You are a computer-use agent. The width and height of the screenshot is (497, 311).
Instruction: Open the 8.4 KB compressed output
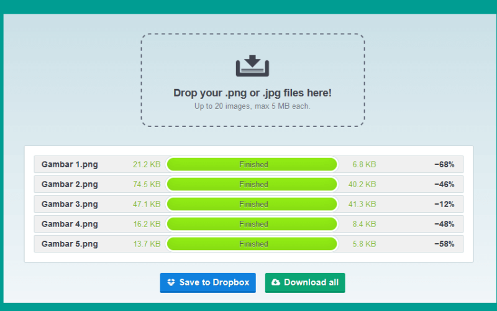(x=364, y=224)
